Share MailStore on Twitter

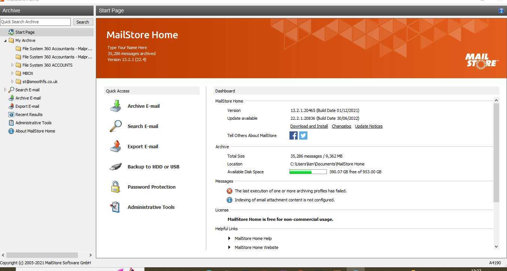point(303,135)
